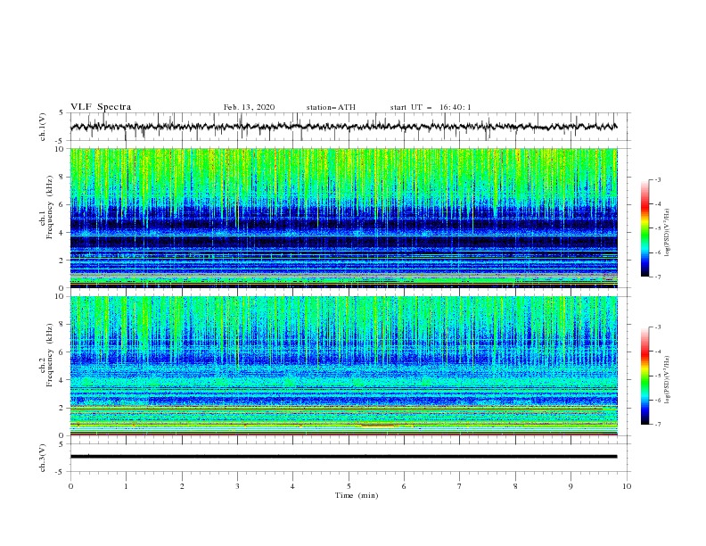Viewport: 706px width, 546px height.
Task: Click the "-7" label on ch.2 color bar
Action: click(658, 425)
